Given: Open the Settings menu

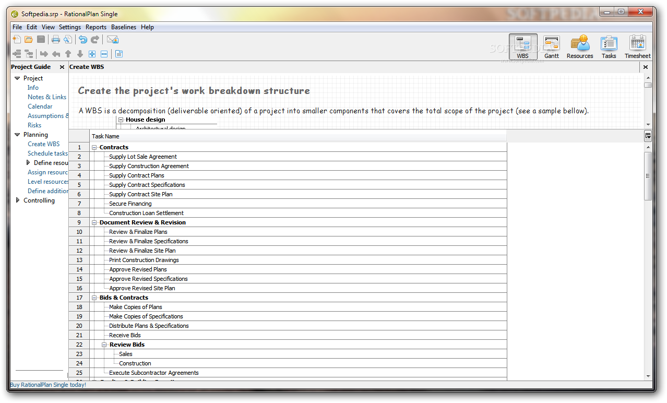Looking at the screenshot, I should click(x=70, y=27).
